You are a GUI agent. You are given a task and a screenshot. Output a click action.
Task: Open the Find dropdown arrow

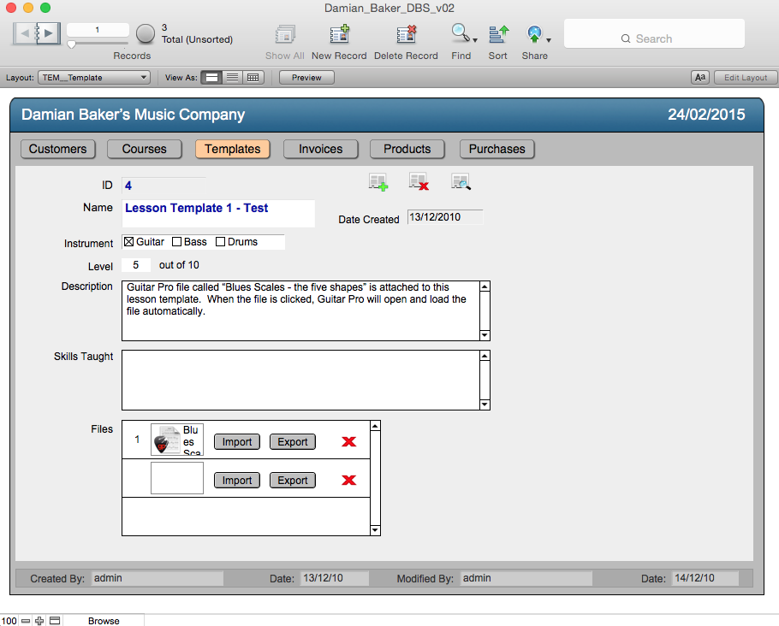point(475,41)
